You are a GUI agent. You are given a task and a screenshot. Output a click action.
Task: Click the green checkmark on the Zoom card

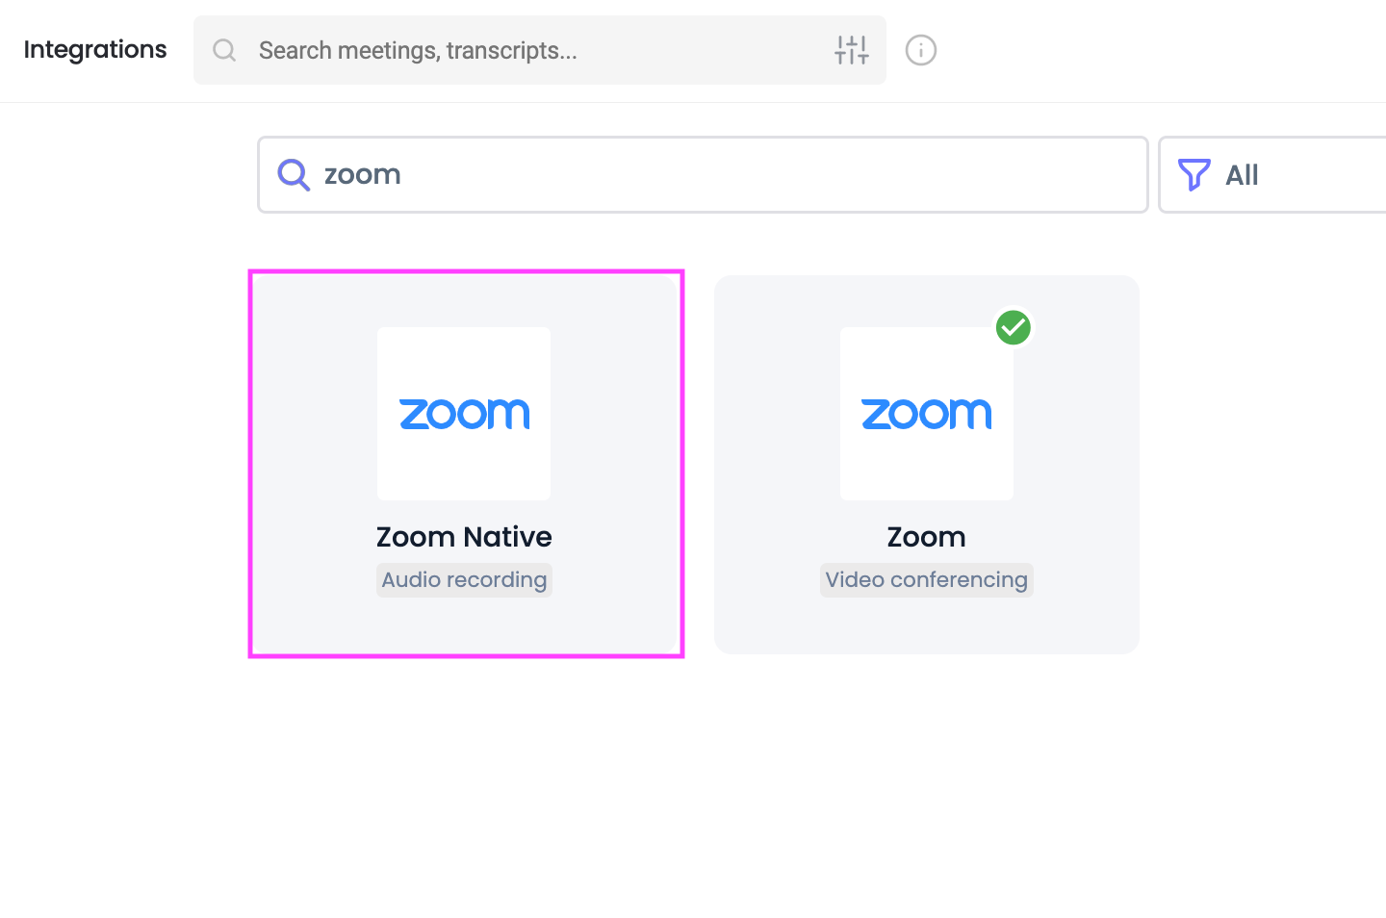pyautogui.click(x=1013, y=327)
